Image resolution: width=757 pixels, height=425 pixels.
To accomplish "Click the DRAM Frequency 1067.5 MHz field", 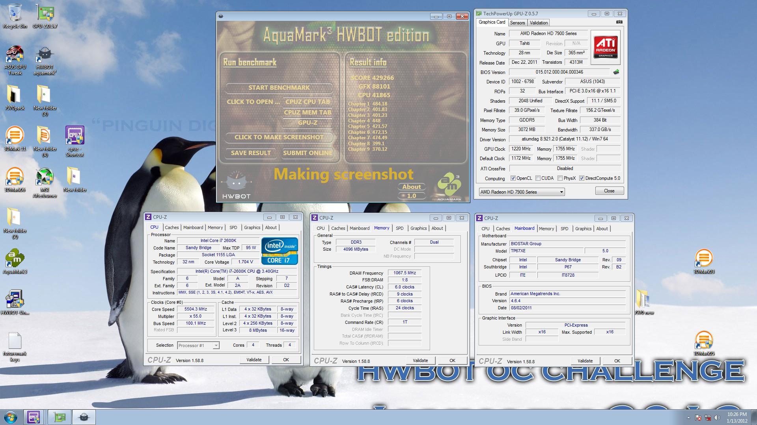I will click(x=405, y=273).
